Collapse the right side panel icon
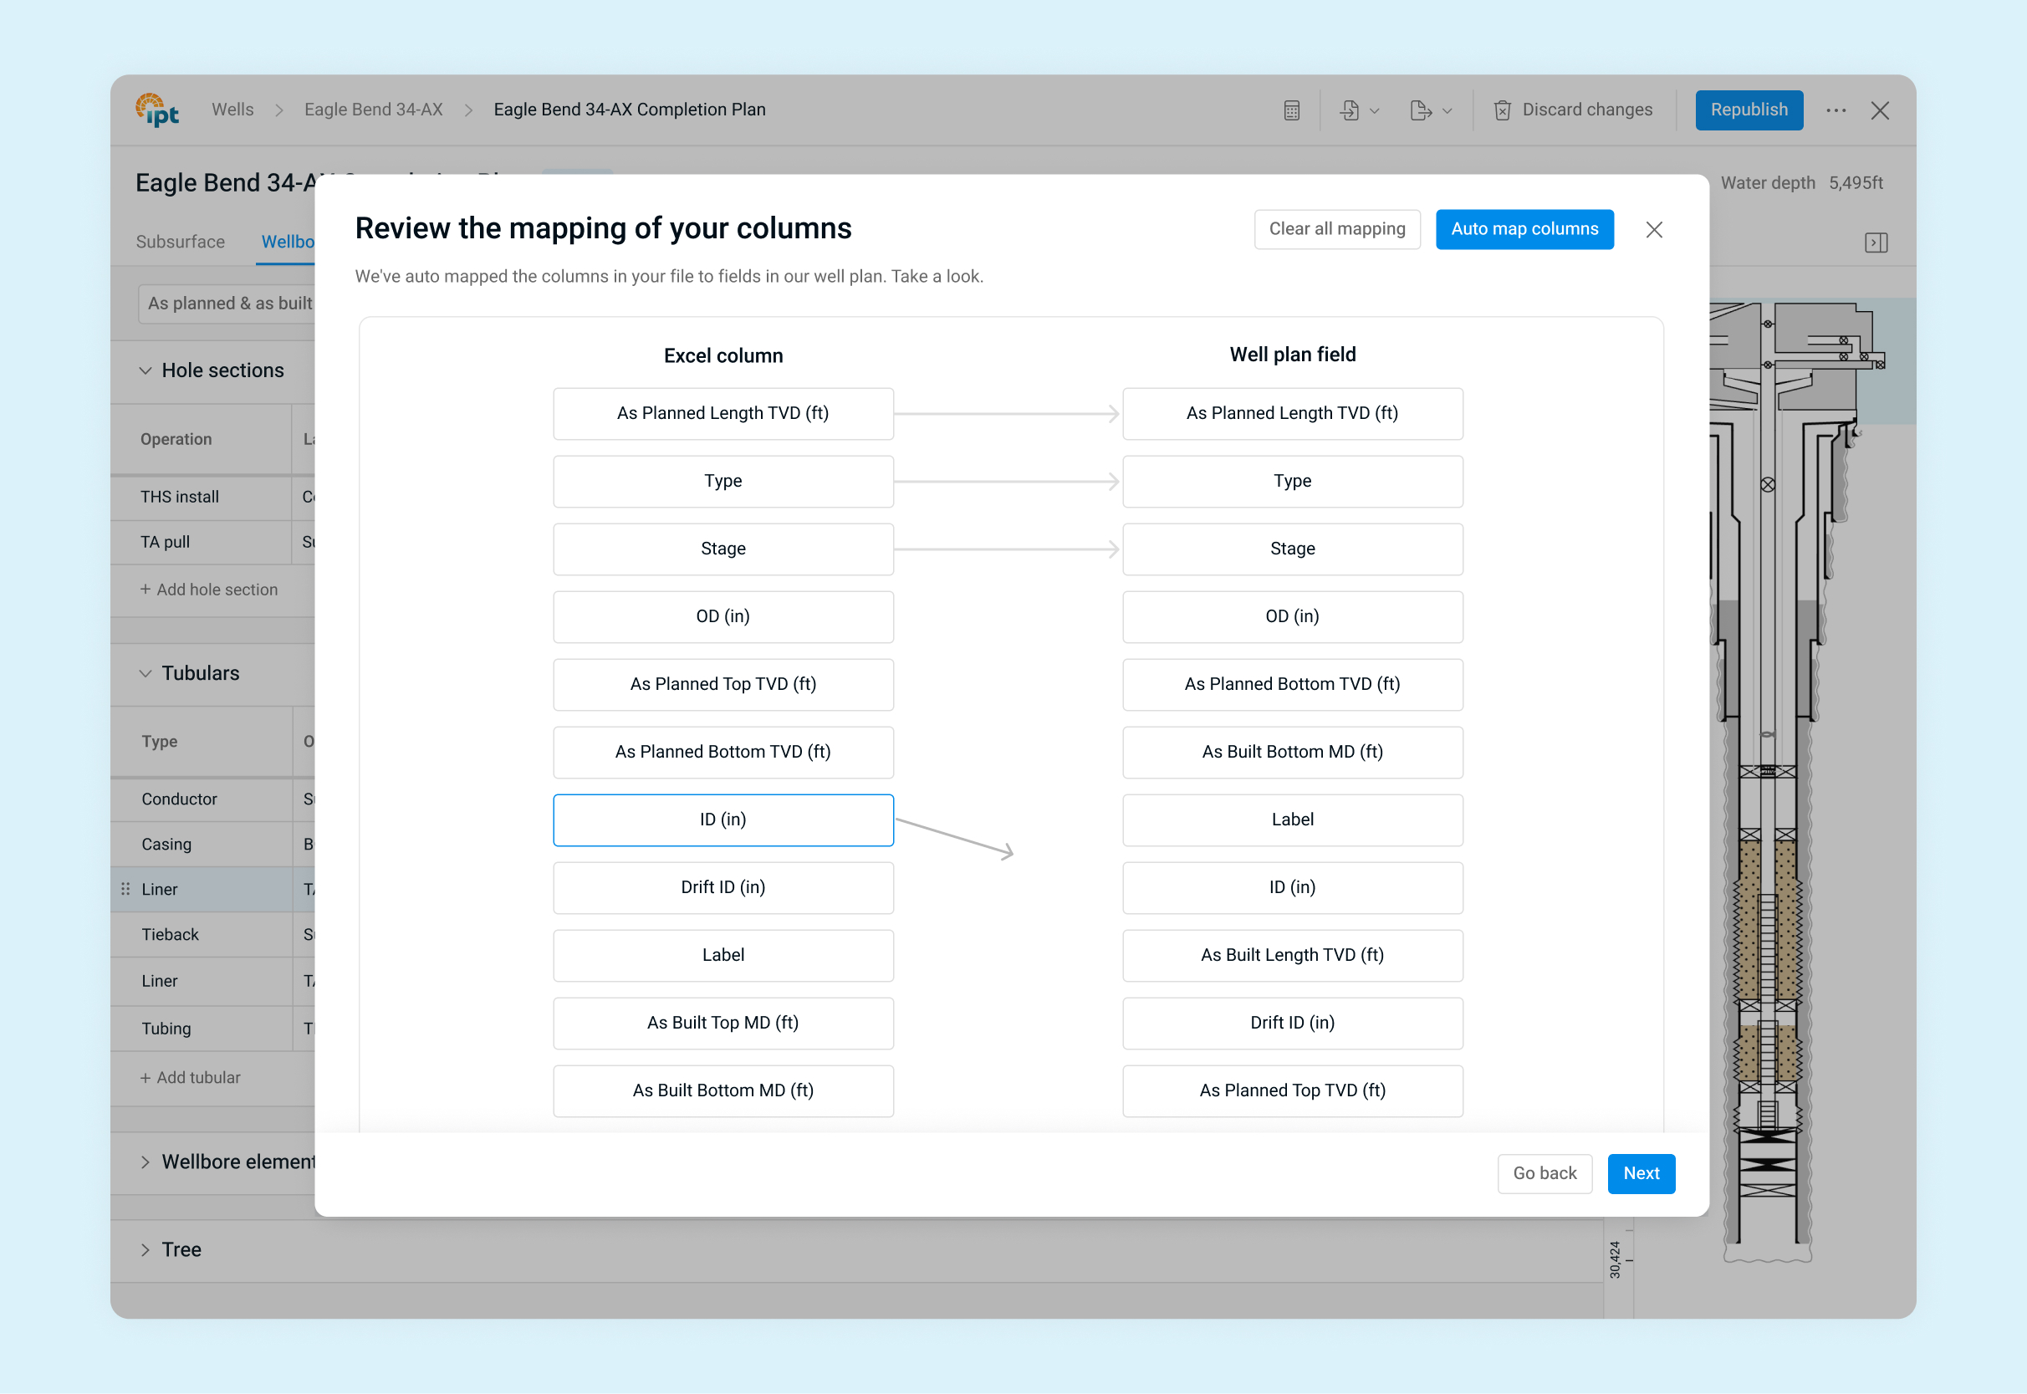Screen dimensions: 2027x1394 click(1876, 242)
